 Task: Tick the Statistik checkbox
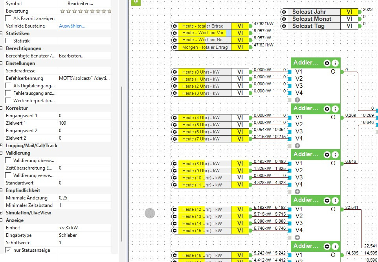point(8,41)
